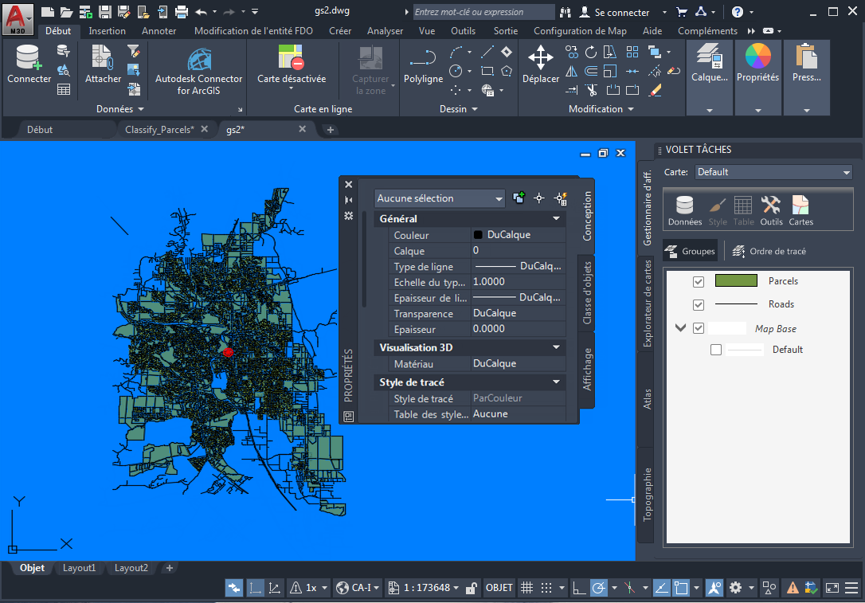This screenshot has width=865, height=603.
Task: Click the green Parcels layer swatch
Action: 736,281
